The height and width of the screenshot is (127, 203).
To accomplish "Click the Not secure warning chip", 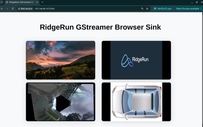I will [x=25, y=9].
